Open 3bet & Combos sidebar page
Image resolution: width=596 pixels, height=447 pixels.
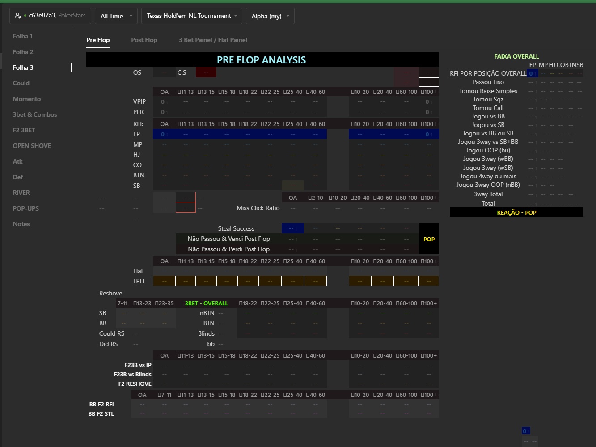(35, 114)
